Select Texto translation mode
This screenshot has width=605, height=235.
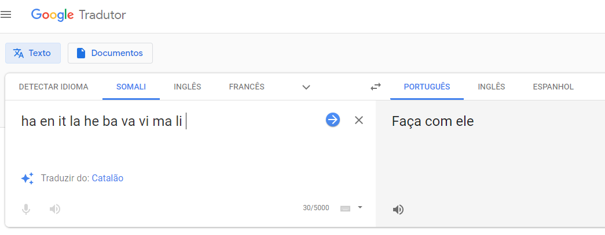33,53
